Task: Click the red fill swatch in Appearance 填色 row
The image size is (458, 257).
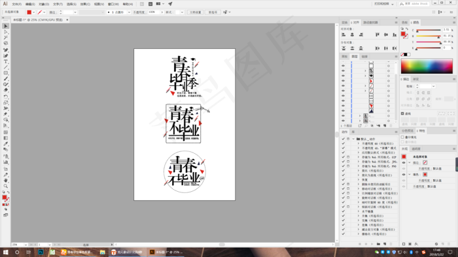Action: click(x=425, y=175)
